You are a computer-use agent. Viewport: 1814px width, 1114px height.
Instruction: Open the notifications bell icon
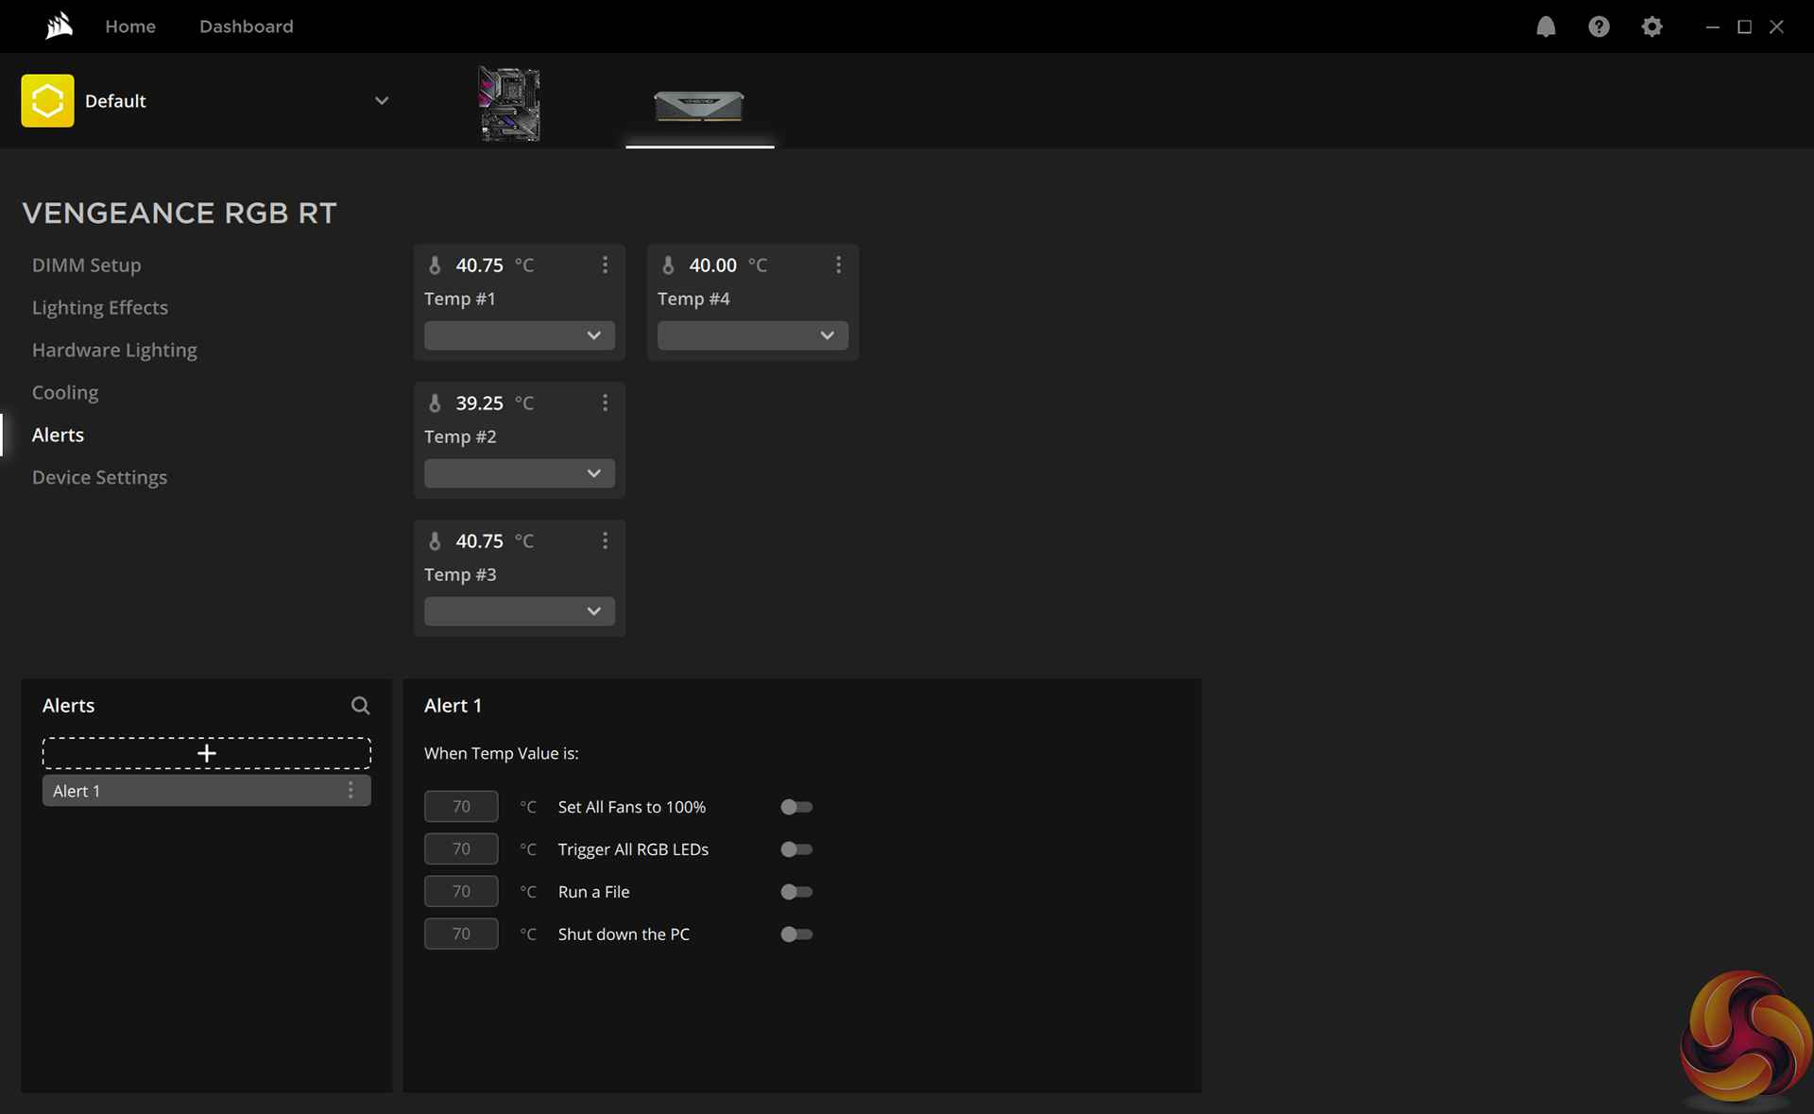click(x=1546, y=26)
